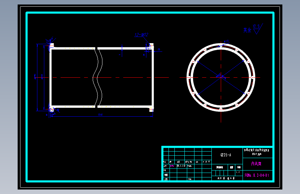
Task: Select the 其余 surface finish note
Action: tap(247, 30)
